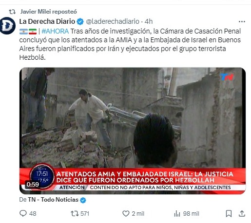Click the share upload icon

[x=242, y=213]
